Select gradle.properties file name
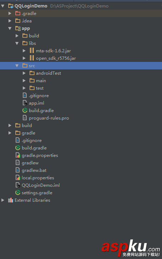This screenshot has height=259, width=162. (x=40, y=155)
